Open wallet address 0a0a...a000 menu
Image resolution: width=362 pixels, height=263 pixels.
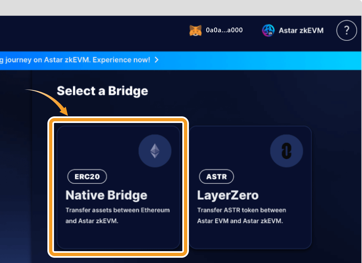pos(224,30)
